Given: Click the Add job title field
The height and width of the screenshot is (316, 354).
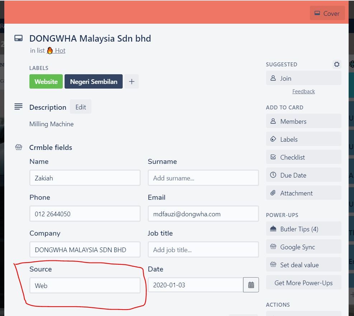Looking at the screenshot, I should (203, 250).
